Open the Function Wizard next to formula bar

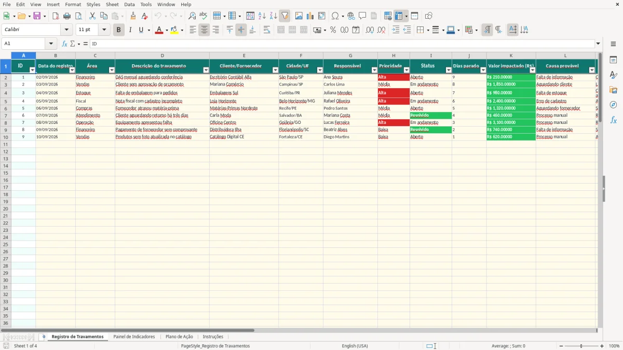tap(64, 44)
